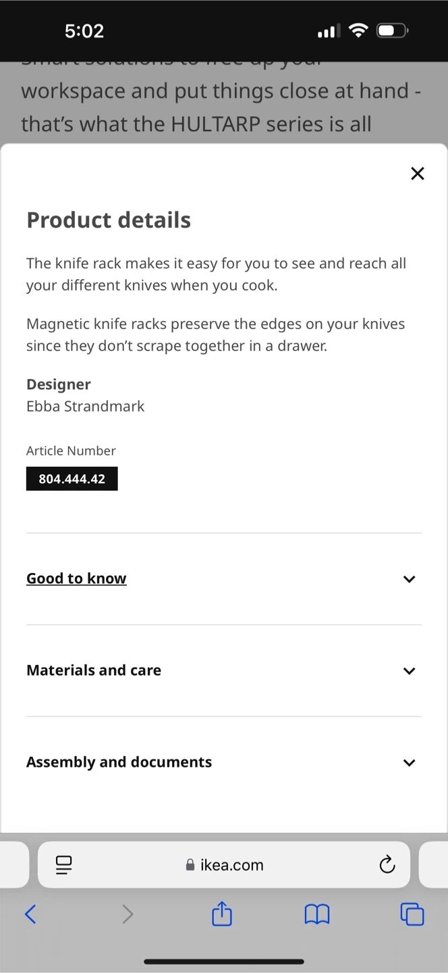448x973 pixels.
Task: Expand Assembly and documents chevron arrow
Action: coord(409,763)
